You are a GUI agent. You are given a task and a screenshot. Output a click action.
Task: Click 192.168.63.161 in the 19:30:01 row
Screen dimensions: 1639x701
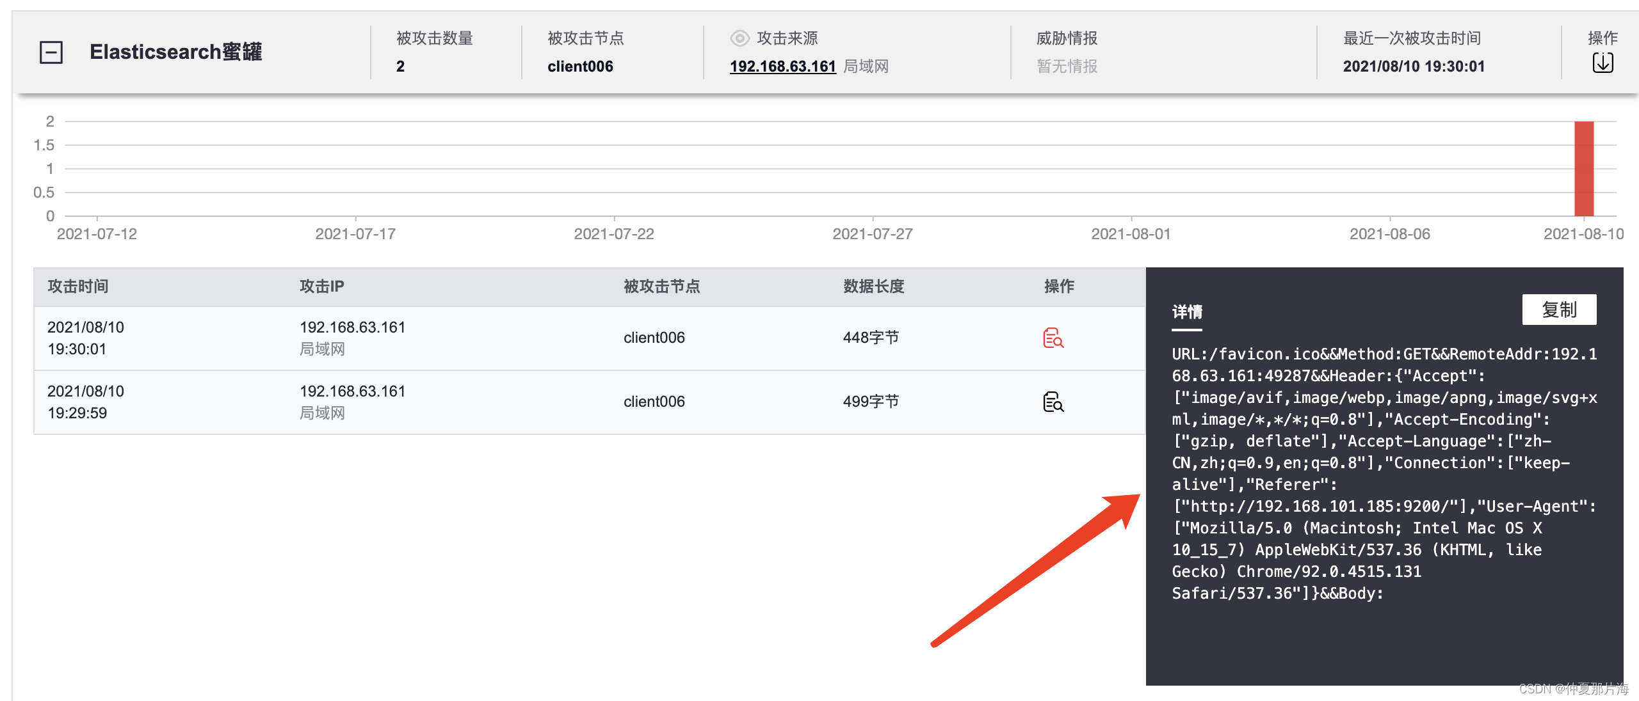353,327
